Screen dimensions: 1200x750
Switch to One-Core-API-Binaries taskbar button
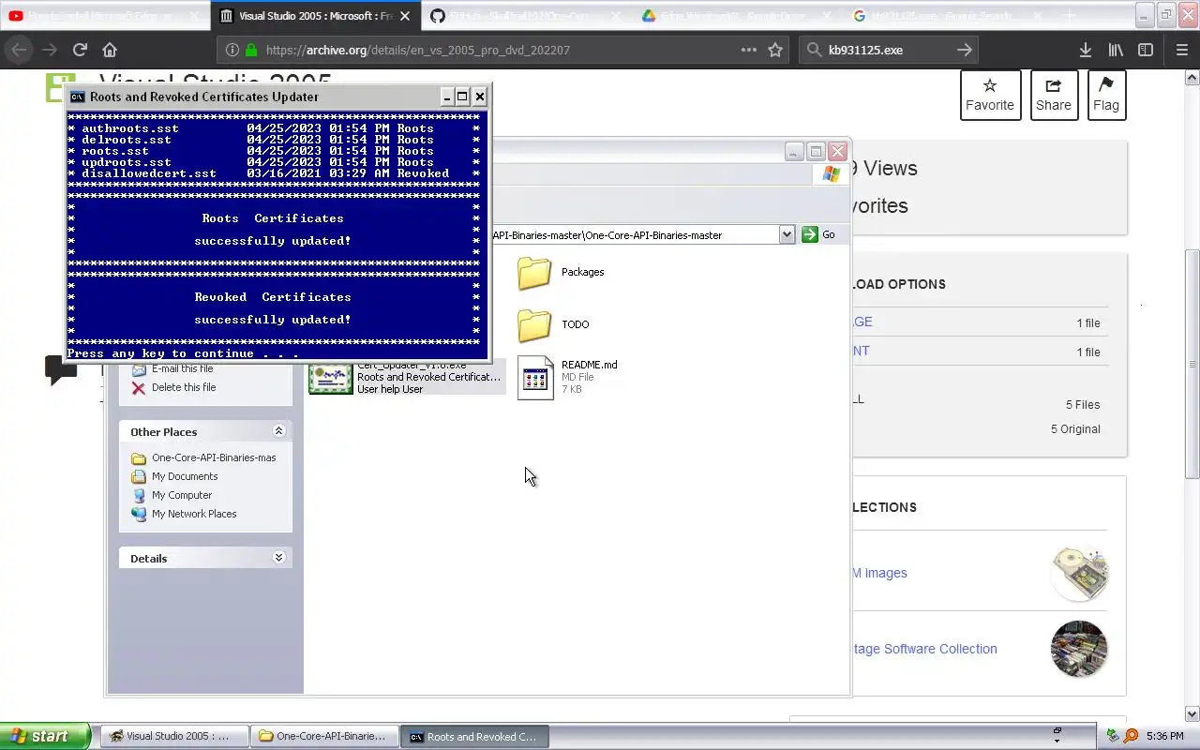click(325, 736)
